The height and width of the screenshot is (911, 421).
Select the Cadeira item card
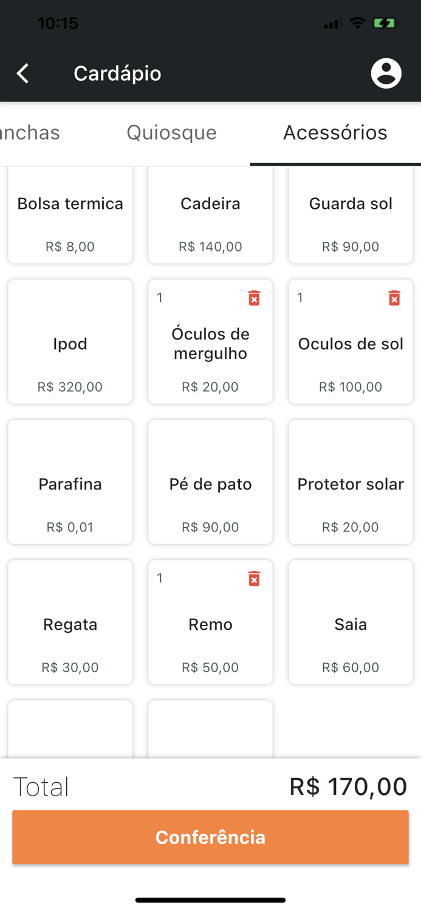tap(210, 215)
